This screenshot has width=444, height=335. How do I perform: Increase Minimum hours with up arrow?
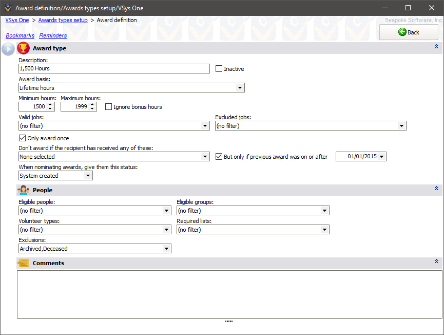50,104
